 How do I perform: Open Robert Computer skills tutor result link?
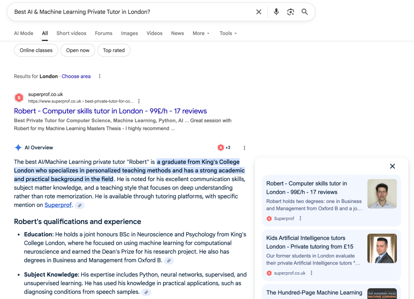[110, 111]
